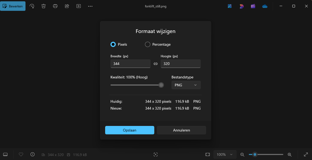This screenshot has width=312, height=160.
Task: Select the Pixels radio button
Action: (x=113, y=45)
